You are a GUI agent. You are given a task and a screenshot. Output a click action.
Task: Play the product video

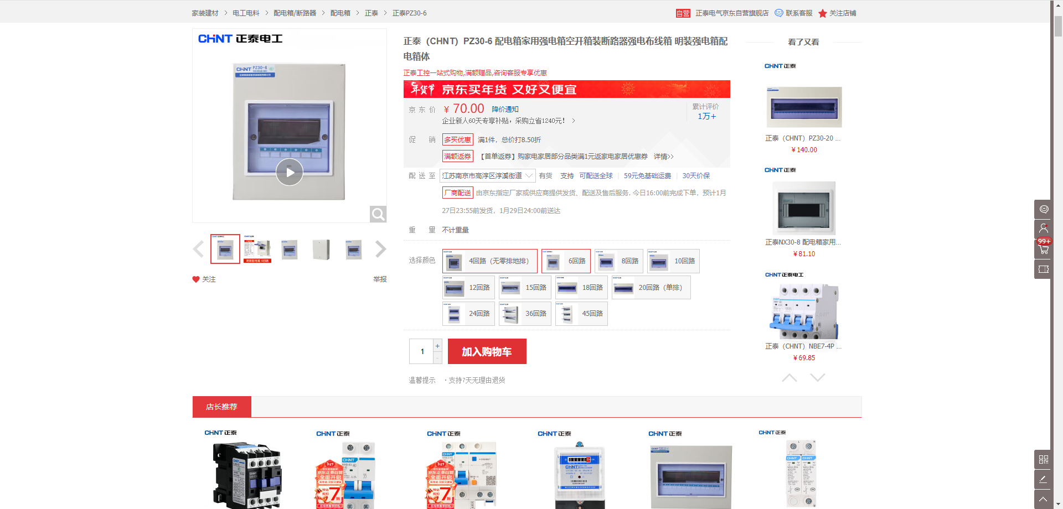(289, 172)
